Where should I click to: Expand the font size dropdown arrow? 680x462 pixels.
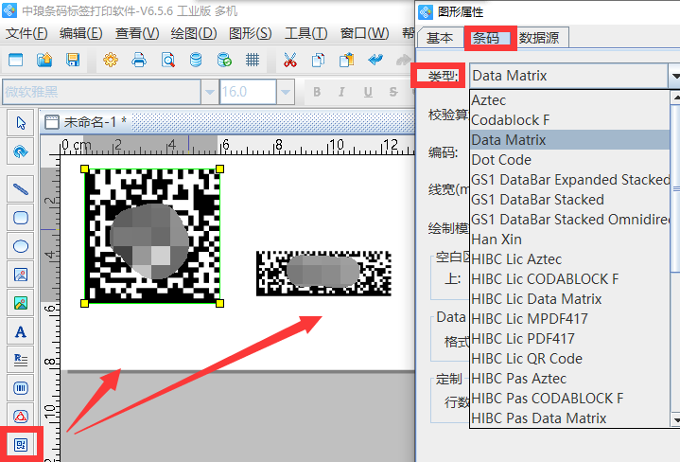pyautogui.click(x=286, y=92)
